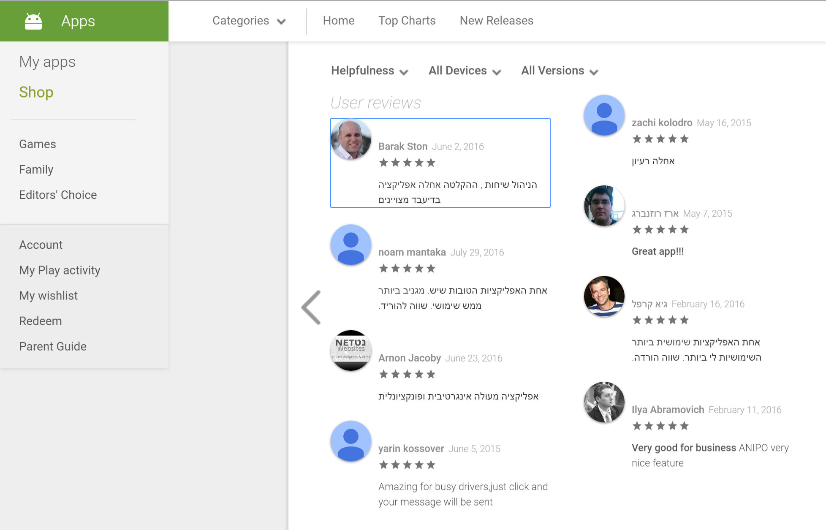Click the Apps header label
The width and height of the screenshot is (826, 530).
pyautogui.click(x=78, y=21)
